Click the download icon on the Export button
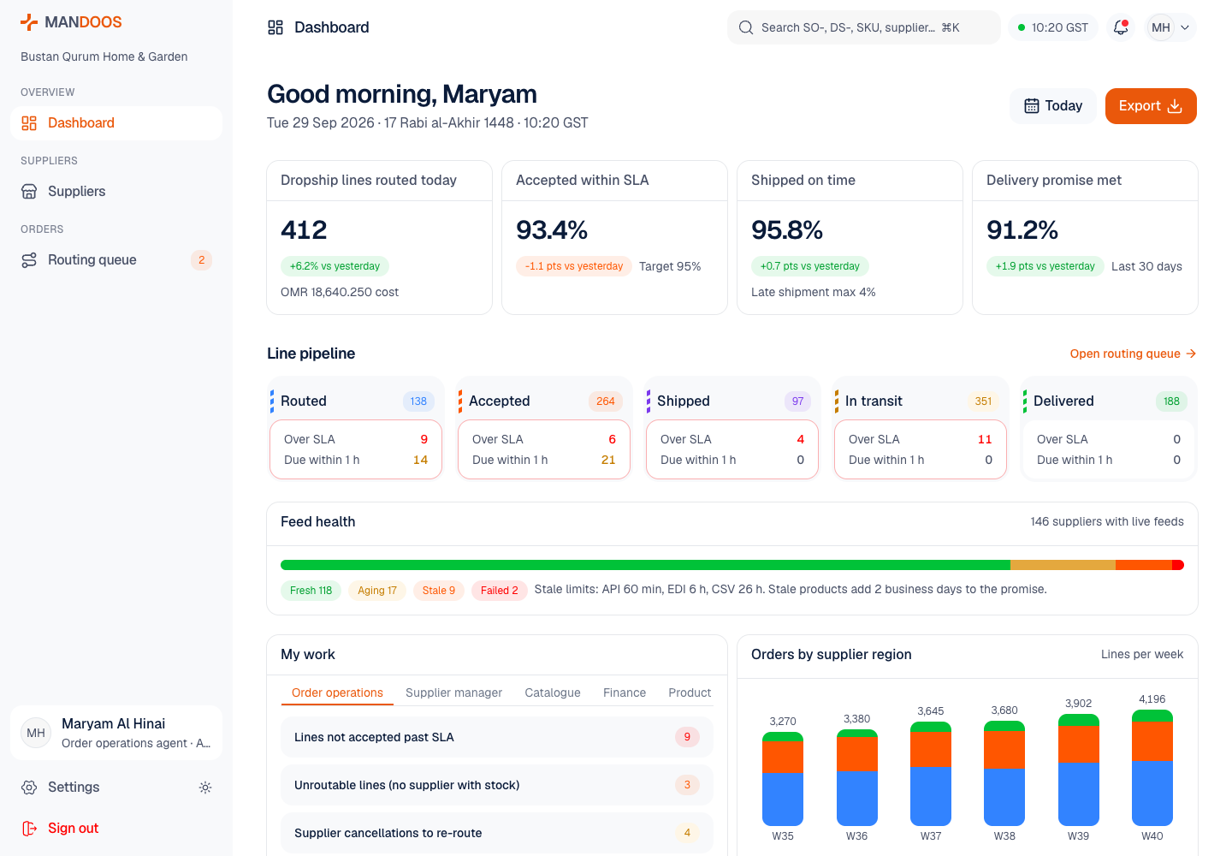This screenshot has height=856, width=1232. coord(1175,106)
